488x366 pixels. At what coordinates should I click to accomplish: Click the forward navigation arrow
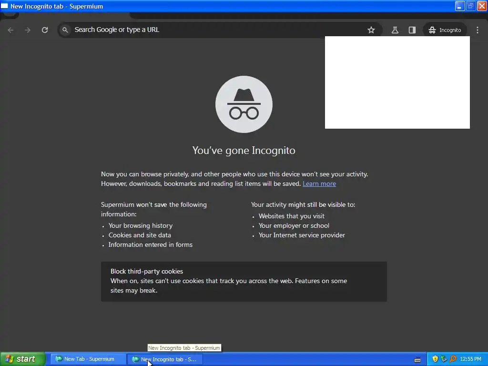(x=28, y=30)
